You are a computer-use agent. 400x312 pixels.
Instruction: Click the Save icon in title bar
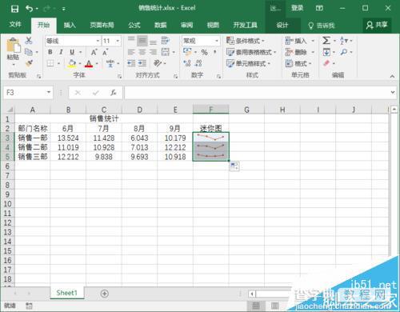[14, 9]
